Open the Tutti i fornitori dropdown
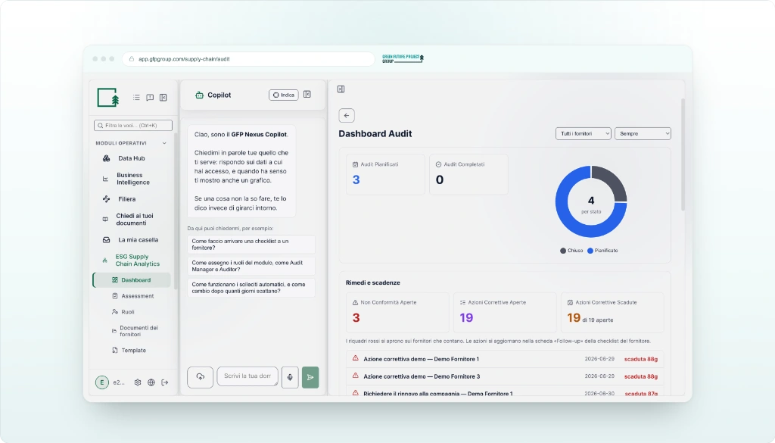775x443 pixels. click(584, 133)
